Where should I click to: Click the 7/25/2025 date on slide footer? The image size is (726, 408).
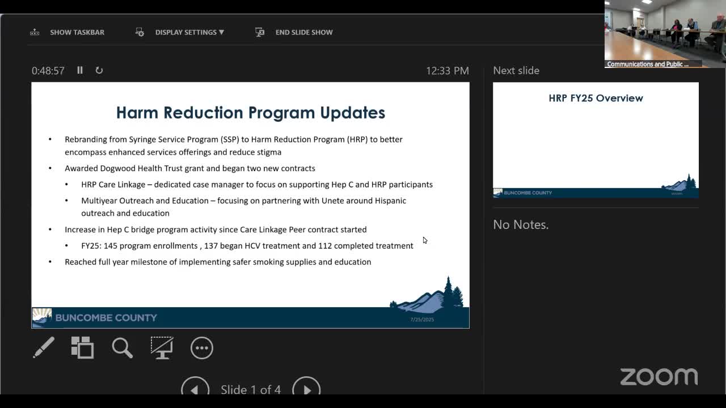click(422, 320)
